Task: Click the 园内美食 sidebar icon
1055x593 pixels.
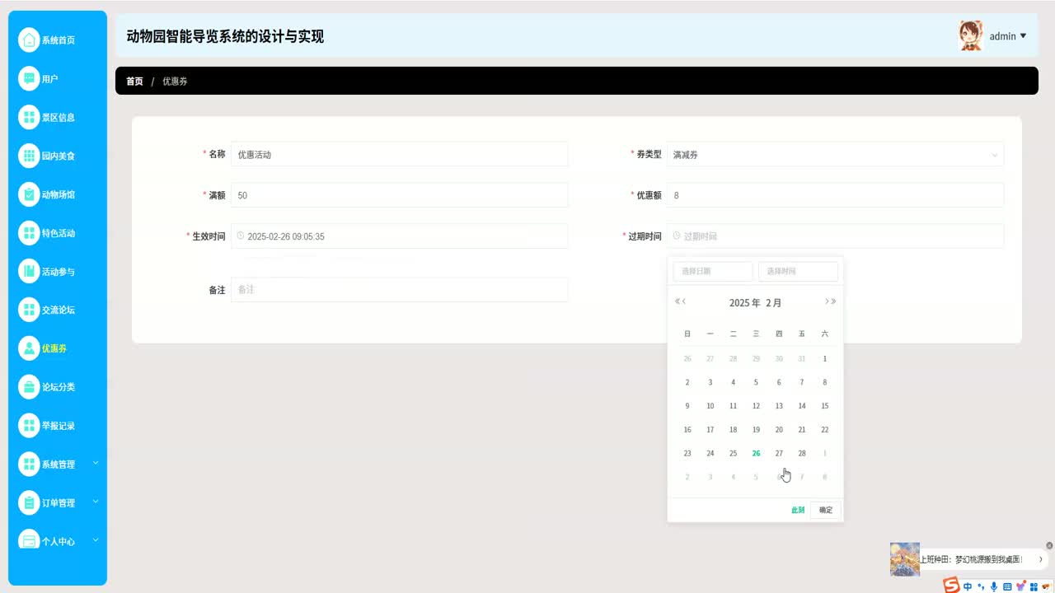Action: [29, 156]
